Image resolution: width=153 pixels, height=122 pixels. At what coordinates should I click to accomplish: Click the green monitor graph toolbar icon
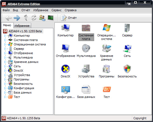pos(51,18)
